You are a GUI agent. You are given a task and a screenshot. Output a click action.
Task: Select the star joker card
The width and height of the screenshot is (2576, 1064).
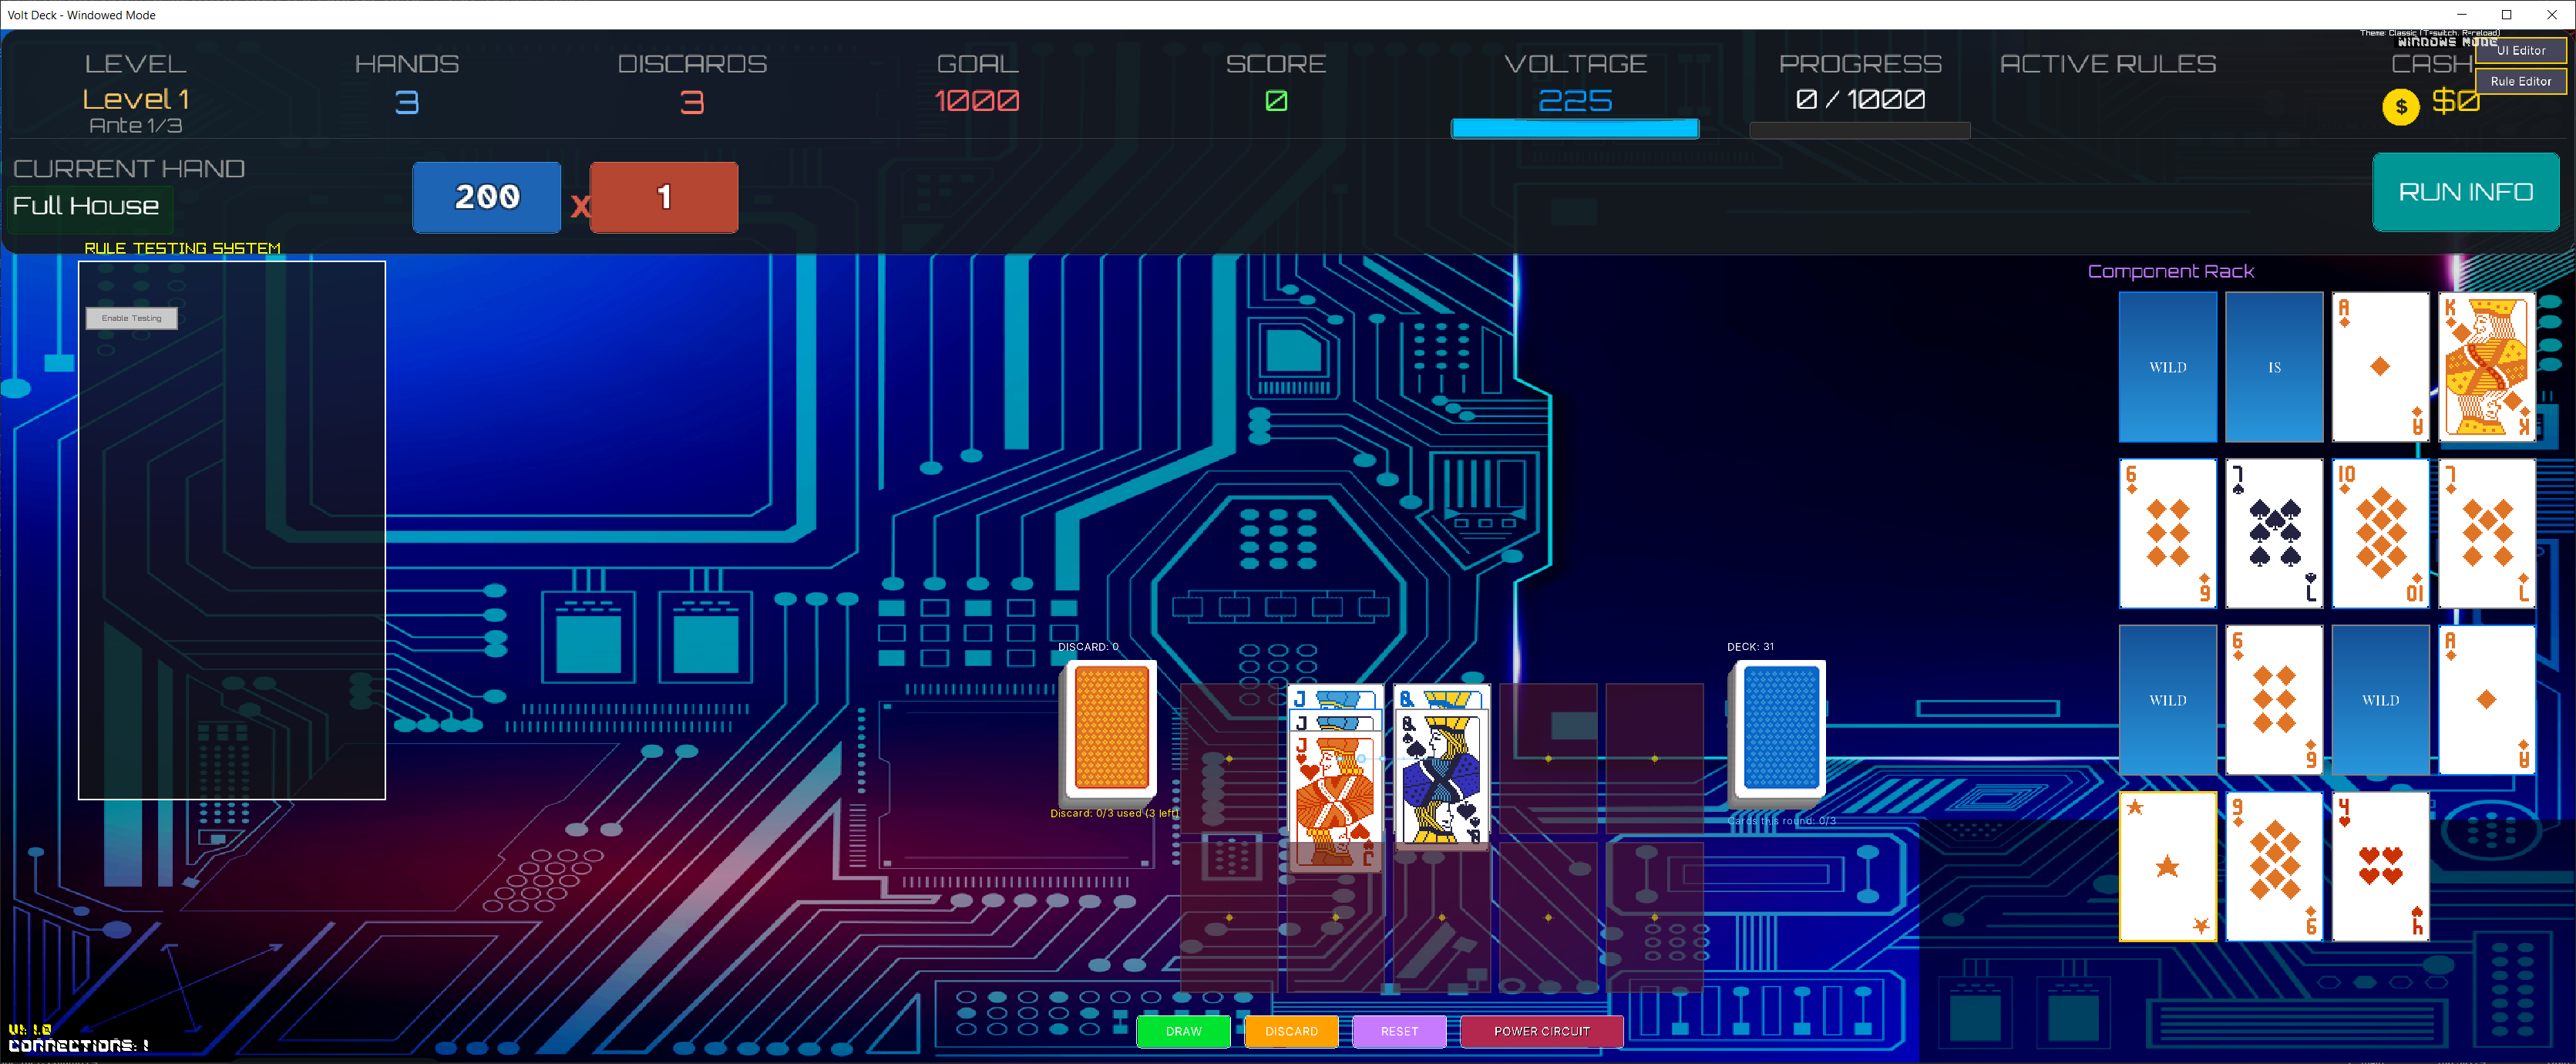pyautogui.click(x=2167, y=867)
